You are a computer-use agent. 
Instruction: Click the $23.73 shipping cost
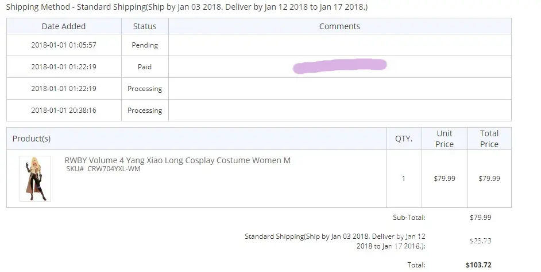click(479, 241)
